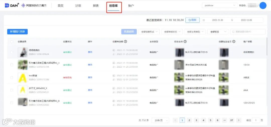Select current page 1 in pagination
This screenshot has height=127, width=271.
[x=182, y=120]
